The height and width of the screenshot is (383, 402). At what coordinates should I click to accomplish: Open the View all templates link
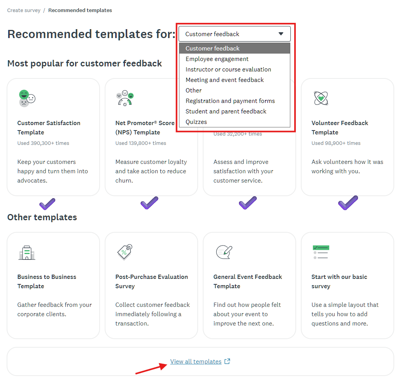click(196, 362)
